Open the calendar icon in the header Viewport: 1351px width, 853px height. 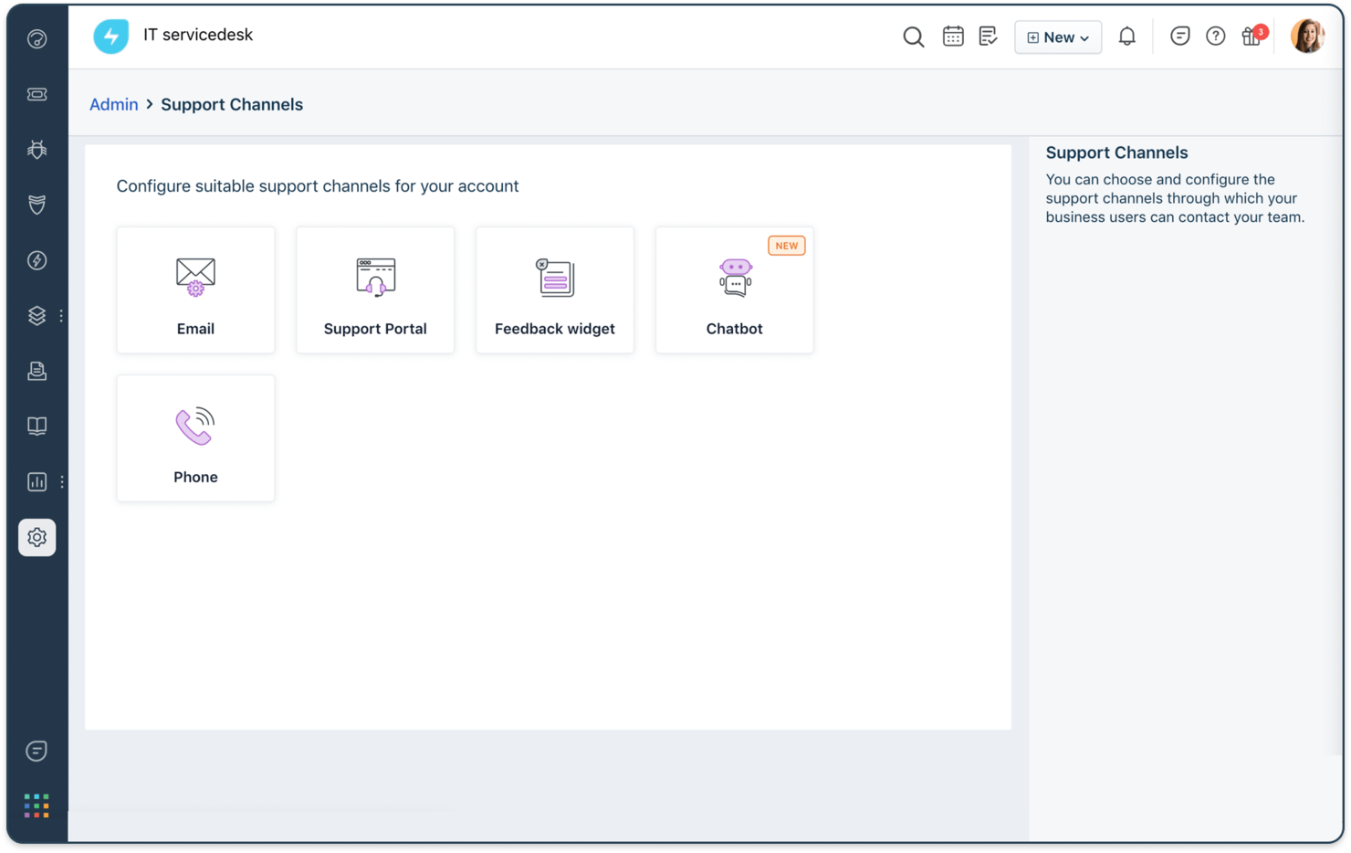pyautogui.click(x=953, y=36)
